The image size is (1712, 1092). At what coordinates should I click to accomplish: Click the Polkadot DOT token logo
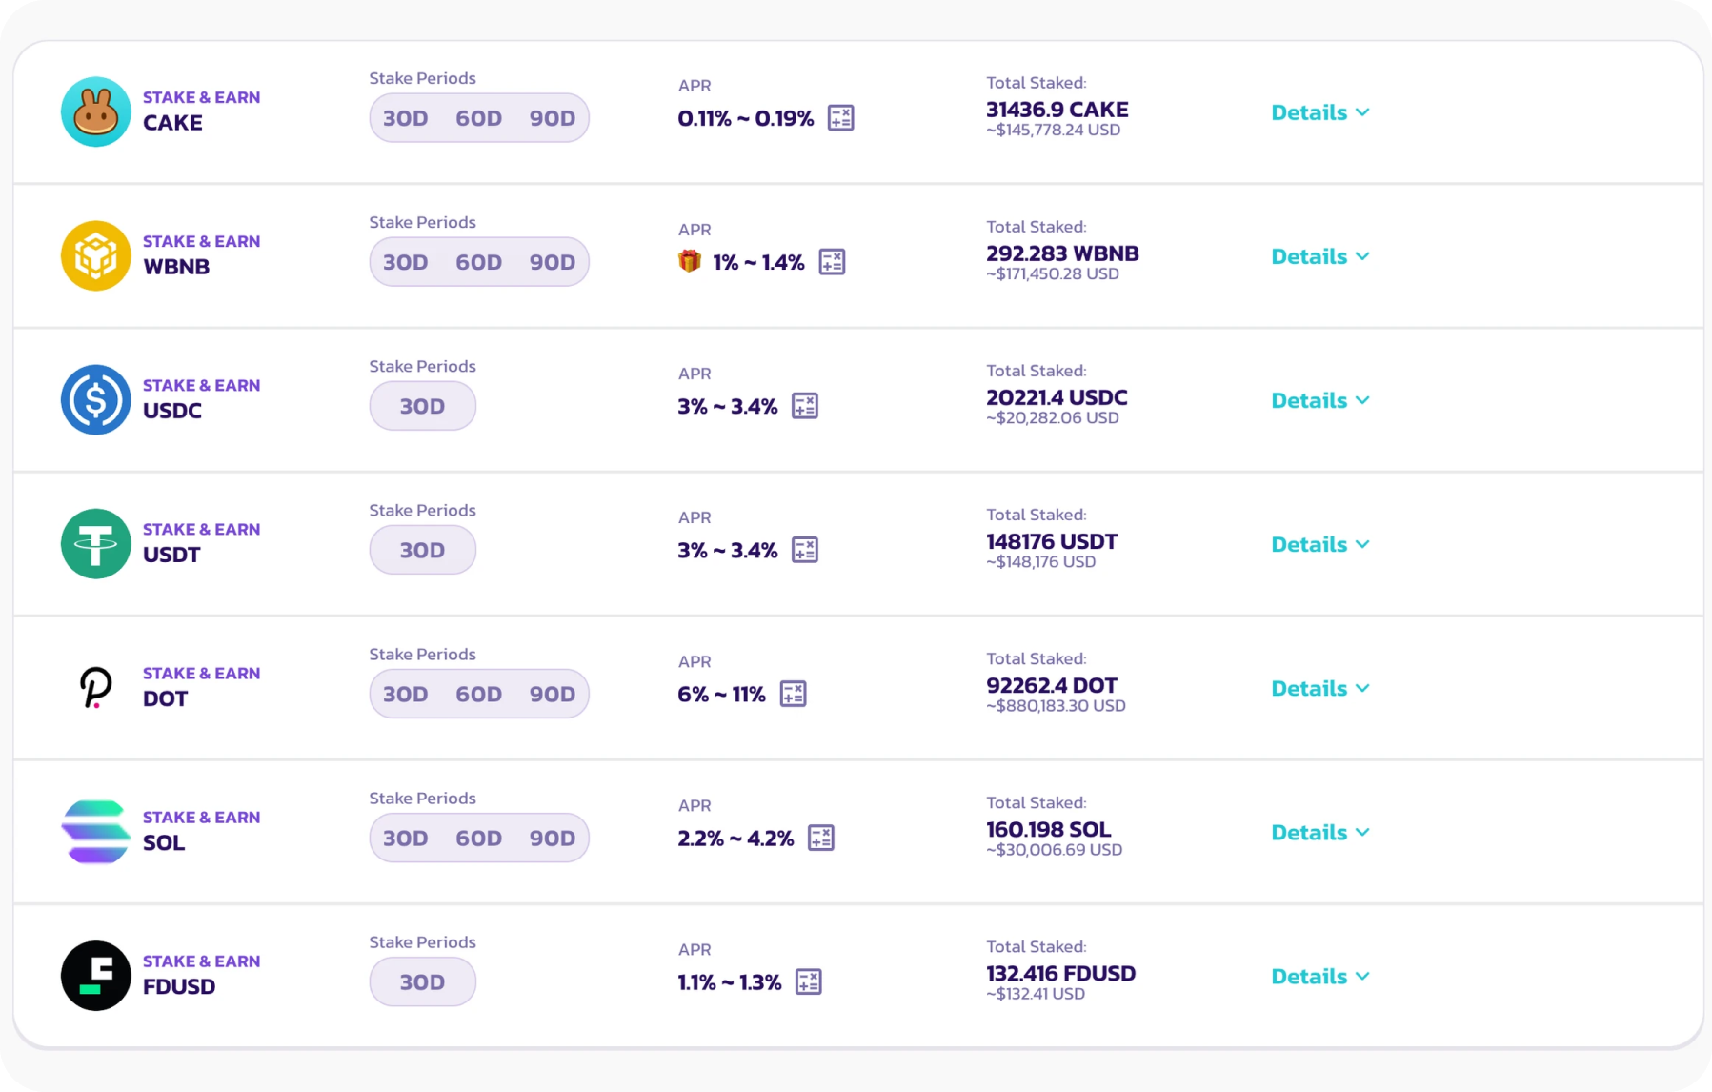pyautogui.click(x=95, y=687)
